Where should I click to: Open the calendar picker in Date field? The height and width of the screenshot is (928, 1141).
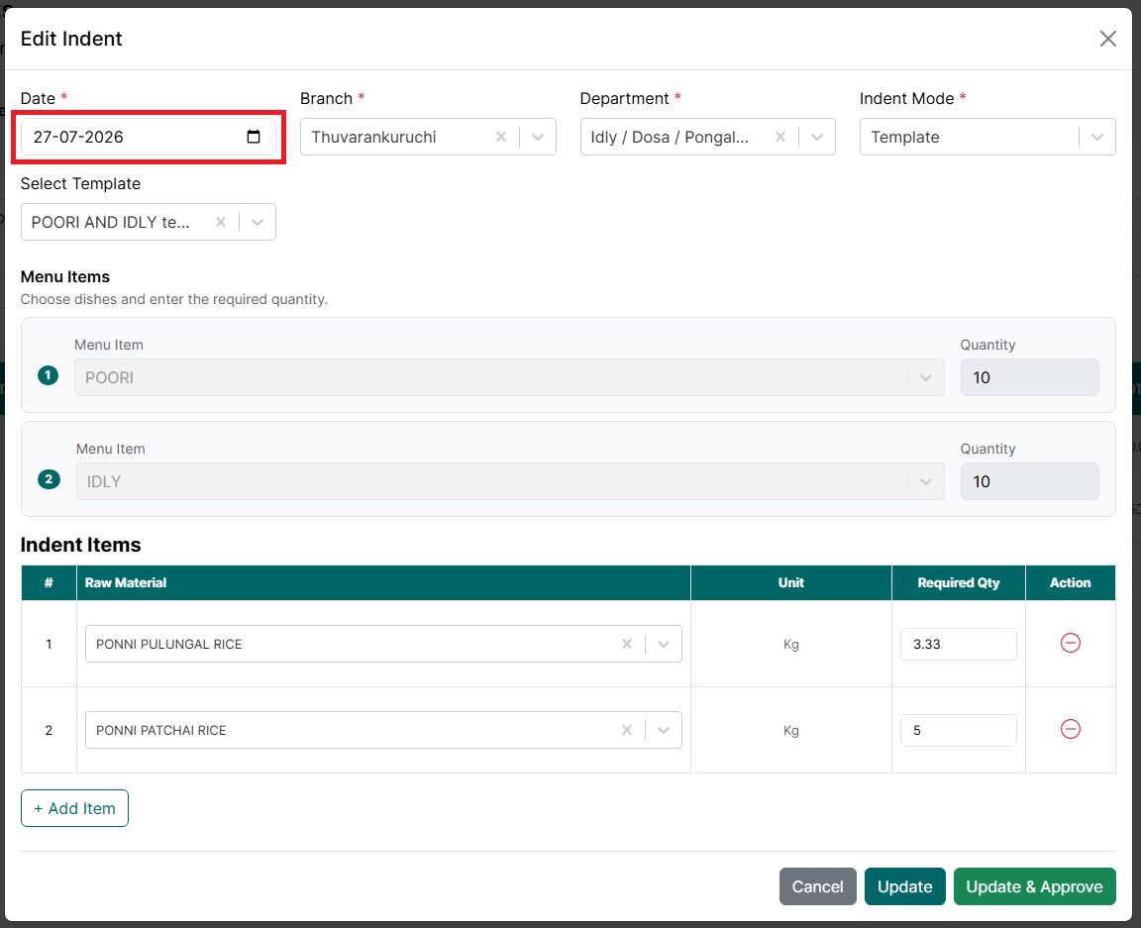point(254,137)
